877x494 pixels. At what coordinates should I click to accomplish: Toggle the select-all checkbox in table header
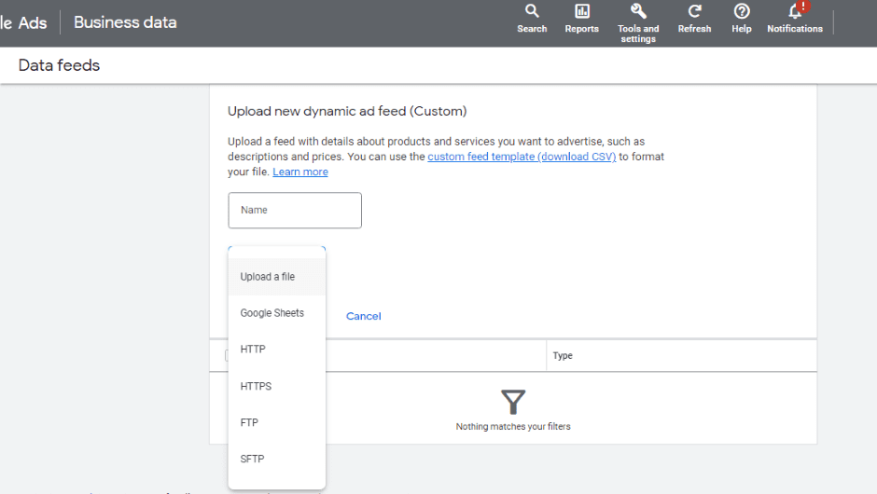tap(227, 355)
